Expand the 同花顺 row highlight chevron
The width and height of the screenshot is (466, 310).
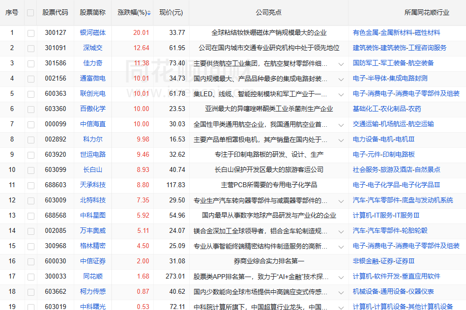click(x=341, y=278)
